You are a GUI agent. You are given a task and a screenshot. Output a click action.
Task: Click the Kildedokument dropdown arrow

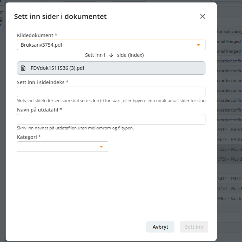click(x=198, y=45)
